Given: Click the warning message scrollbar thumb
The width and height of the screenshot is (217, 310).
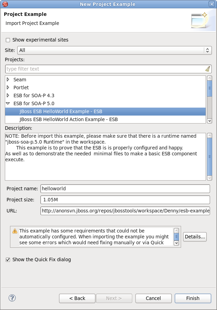Looking at the screenshot, I should pos(176,237).
